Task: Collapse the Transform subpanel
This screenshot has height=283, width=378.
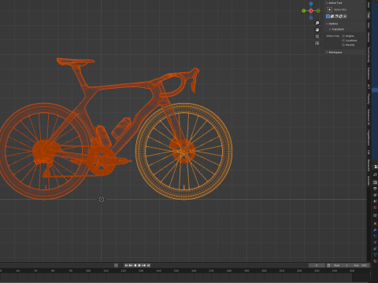Action: point(330,29)
